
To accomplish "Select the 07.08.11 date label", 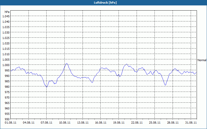I will click(x=47, y=123).
